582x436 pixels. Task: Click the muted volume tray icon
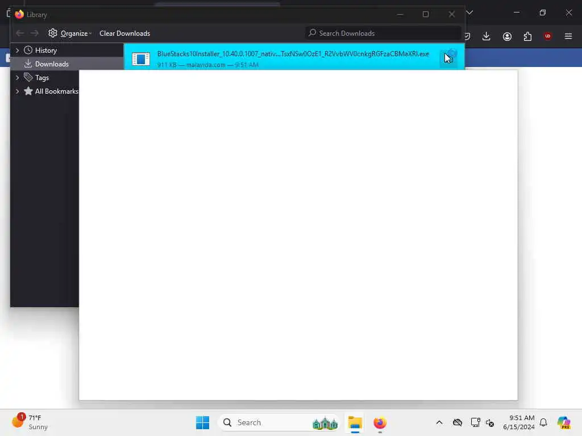coord(490,422)
